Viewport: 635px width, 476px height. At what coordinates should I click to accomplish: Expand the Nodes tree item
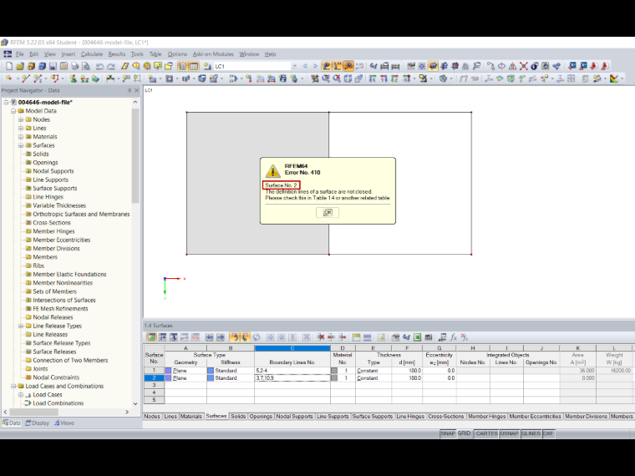(x=21, y=119)
